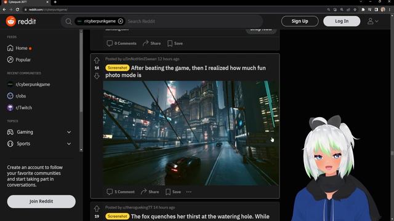Viewport: 394px width, 221px height.
Task: Click the Join Reddit button
Action: [x=41, y=201]
